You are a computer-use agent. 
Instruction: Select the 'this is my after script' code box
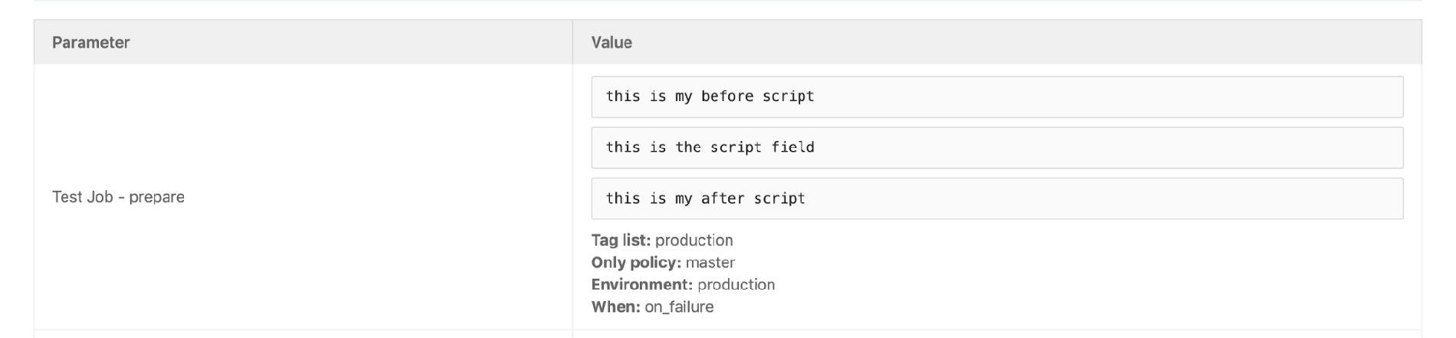997,199
